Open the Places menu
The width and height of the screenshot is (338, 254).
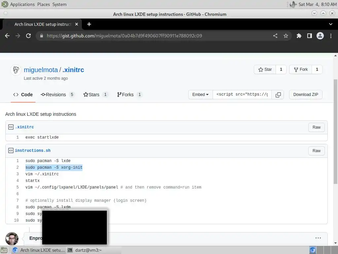[44, 4]
